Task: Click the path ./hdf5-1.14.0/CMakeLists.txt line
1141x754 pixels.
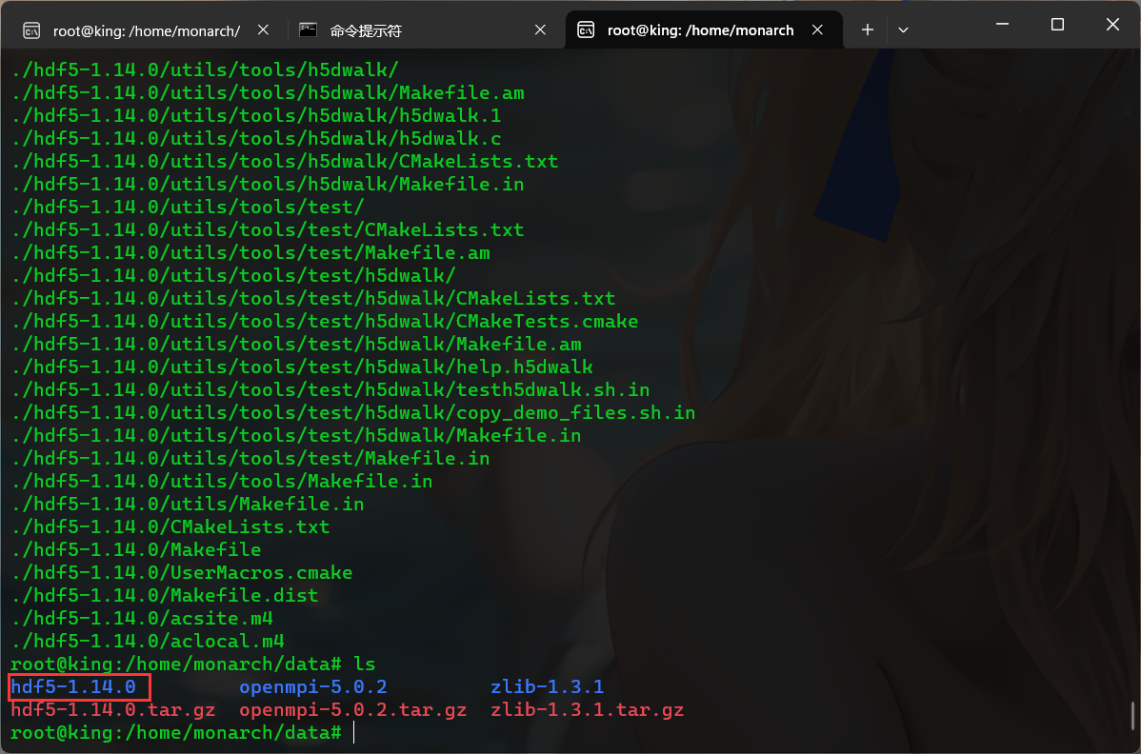Action: point(170,526)
